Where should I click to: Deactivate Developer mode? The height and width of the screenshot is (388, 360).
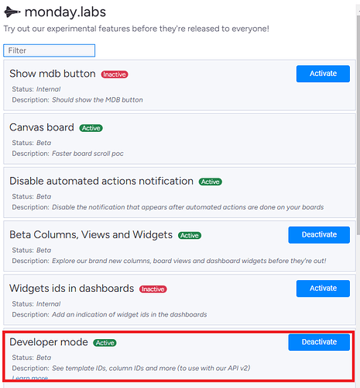[319, 342]
